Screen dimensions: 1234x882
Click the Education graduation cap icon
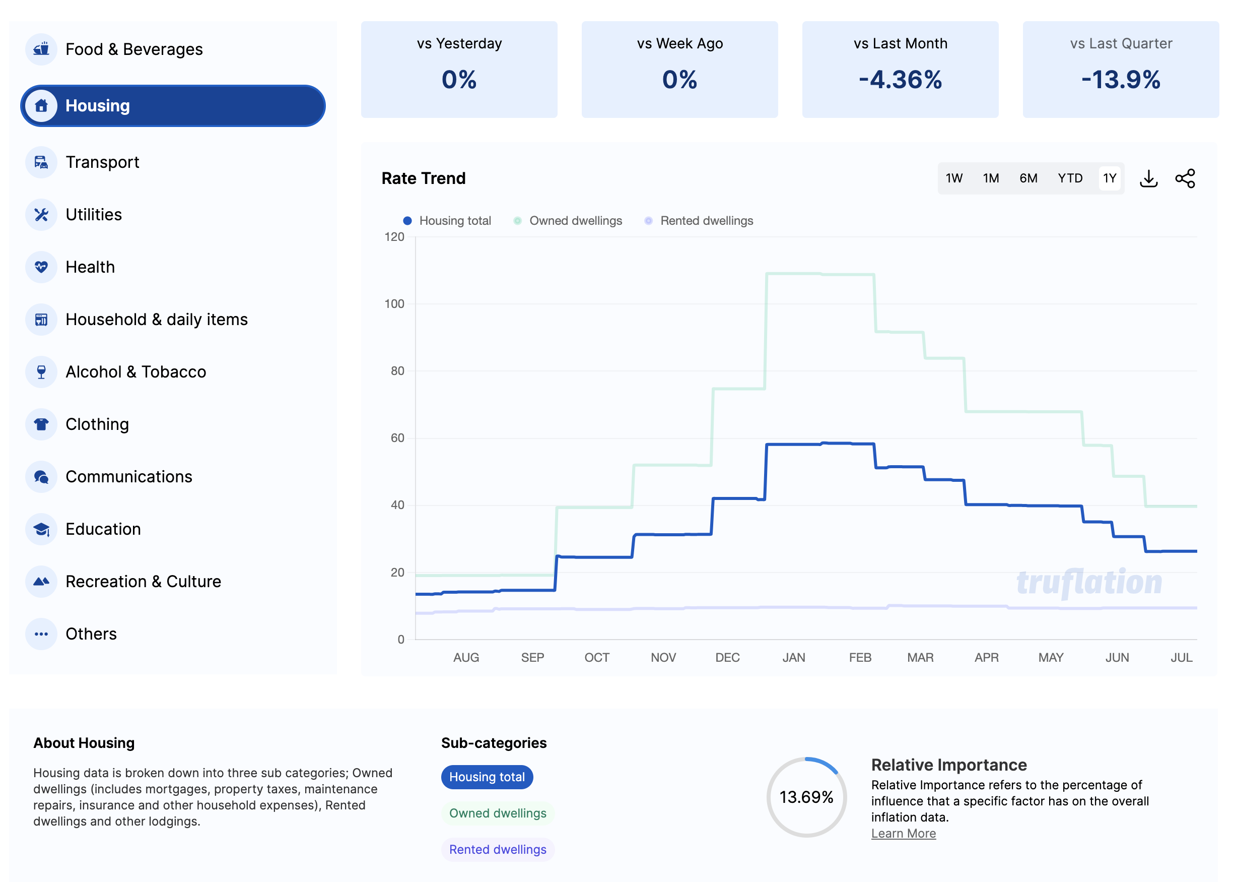[x=41, y=529]
